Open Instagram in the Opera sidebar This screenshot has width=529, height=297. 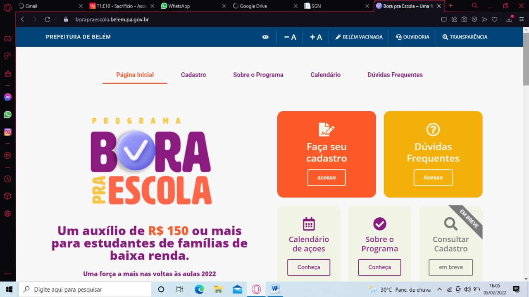7,132
